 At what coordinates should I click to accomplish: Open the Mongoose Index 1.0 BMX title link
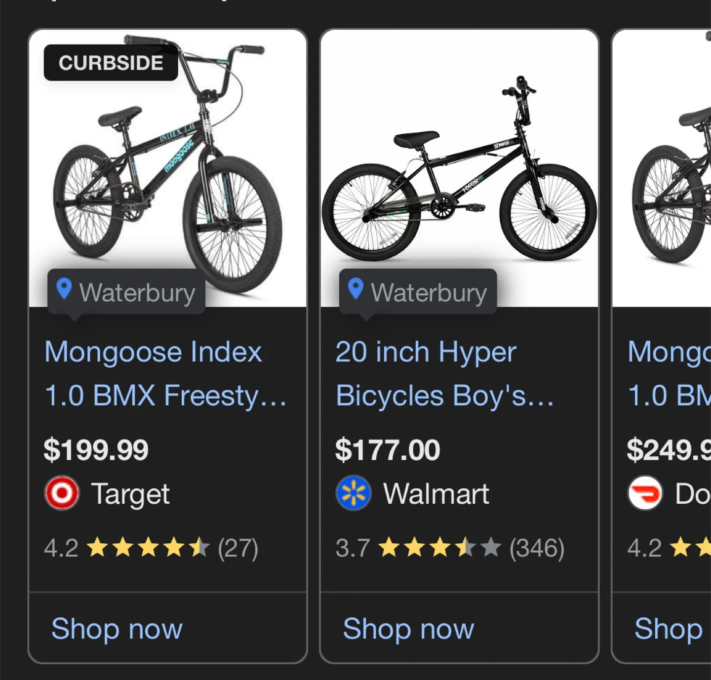[x=165, y=373]
